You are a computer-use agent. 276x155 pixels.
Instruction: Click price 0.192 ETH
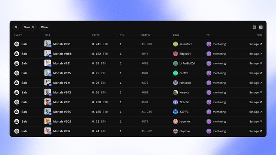point(100,54)
